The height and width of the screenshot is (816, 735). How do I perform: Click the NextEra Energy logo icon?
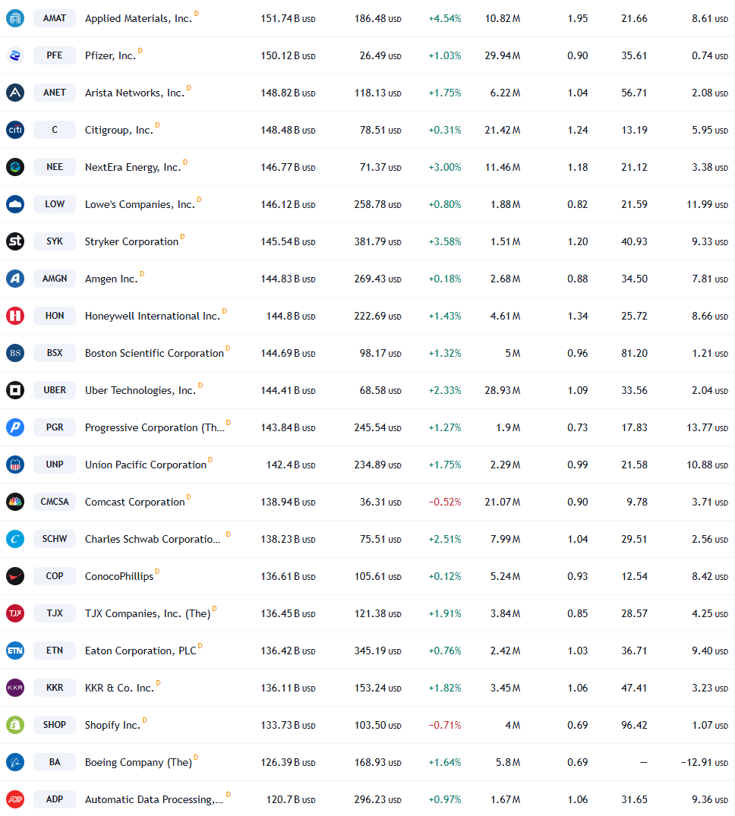coord(15,167)
